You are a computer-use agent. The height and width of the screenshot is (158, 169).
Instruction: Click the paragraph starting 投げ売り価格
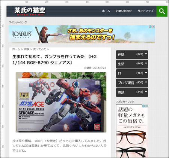pyautogui.click(x=59, y=146)
